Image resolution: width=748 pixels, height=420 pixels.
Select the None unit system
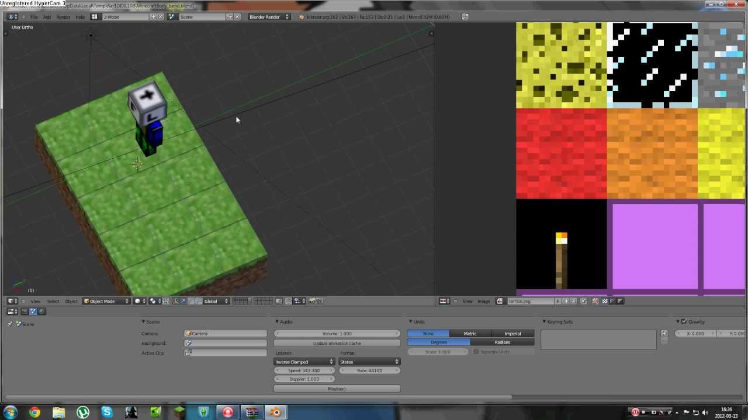coord(428,334)
